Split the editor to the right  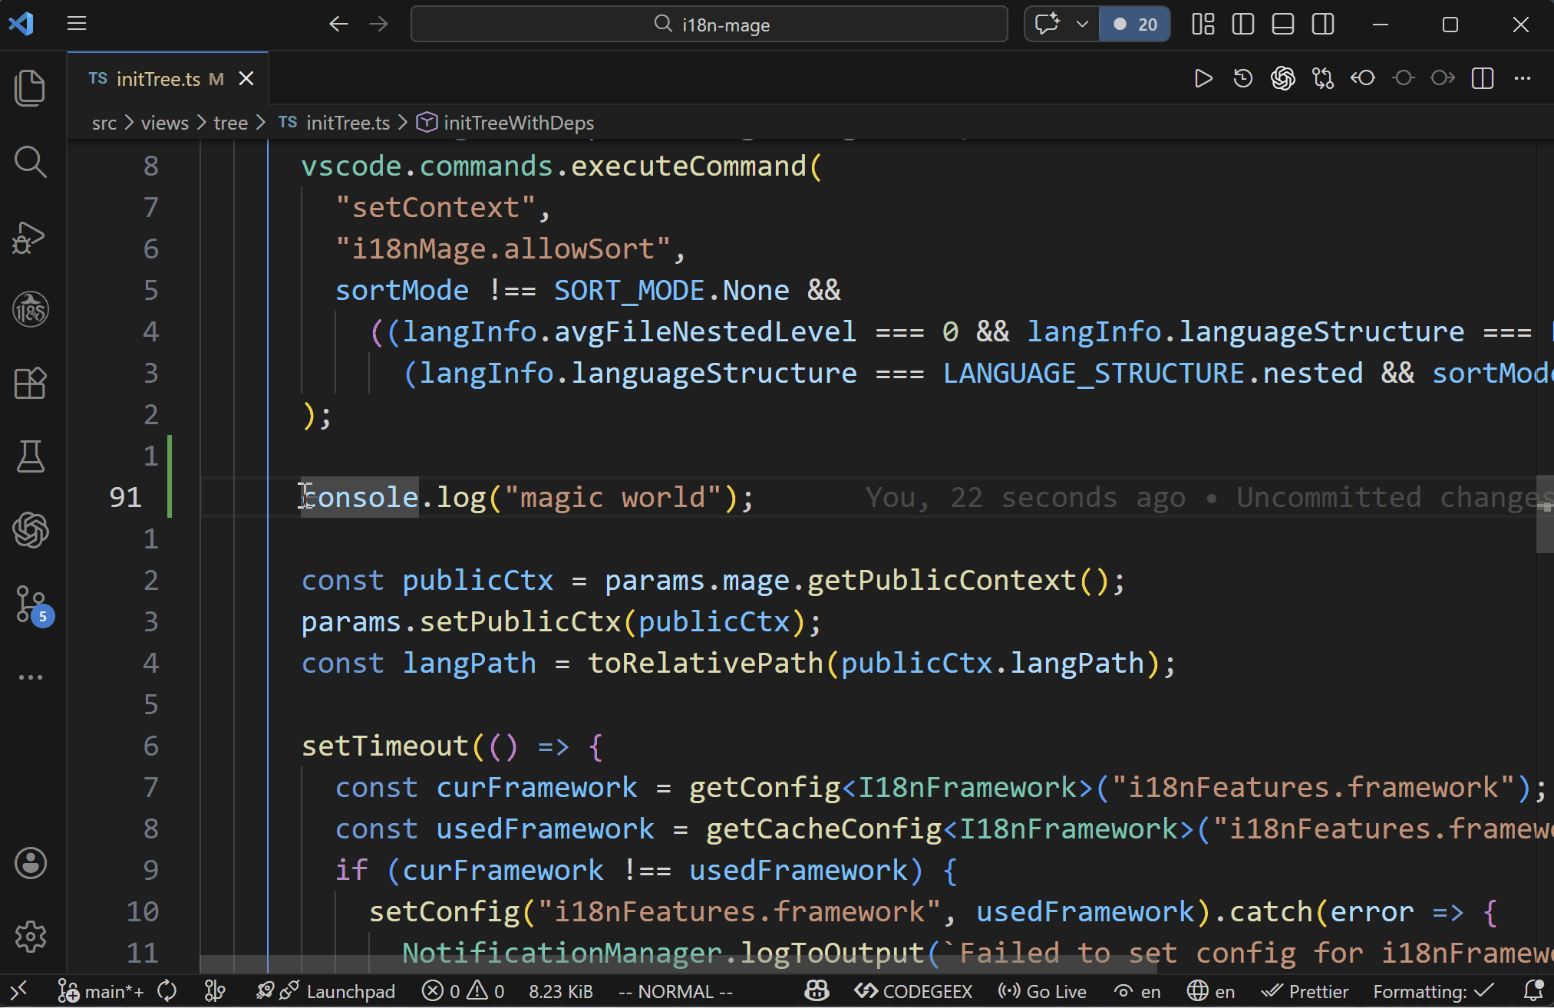pos(1482,77)
